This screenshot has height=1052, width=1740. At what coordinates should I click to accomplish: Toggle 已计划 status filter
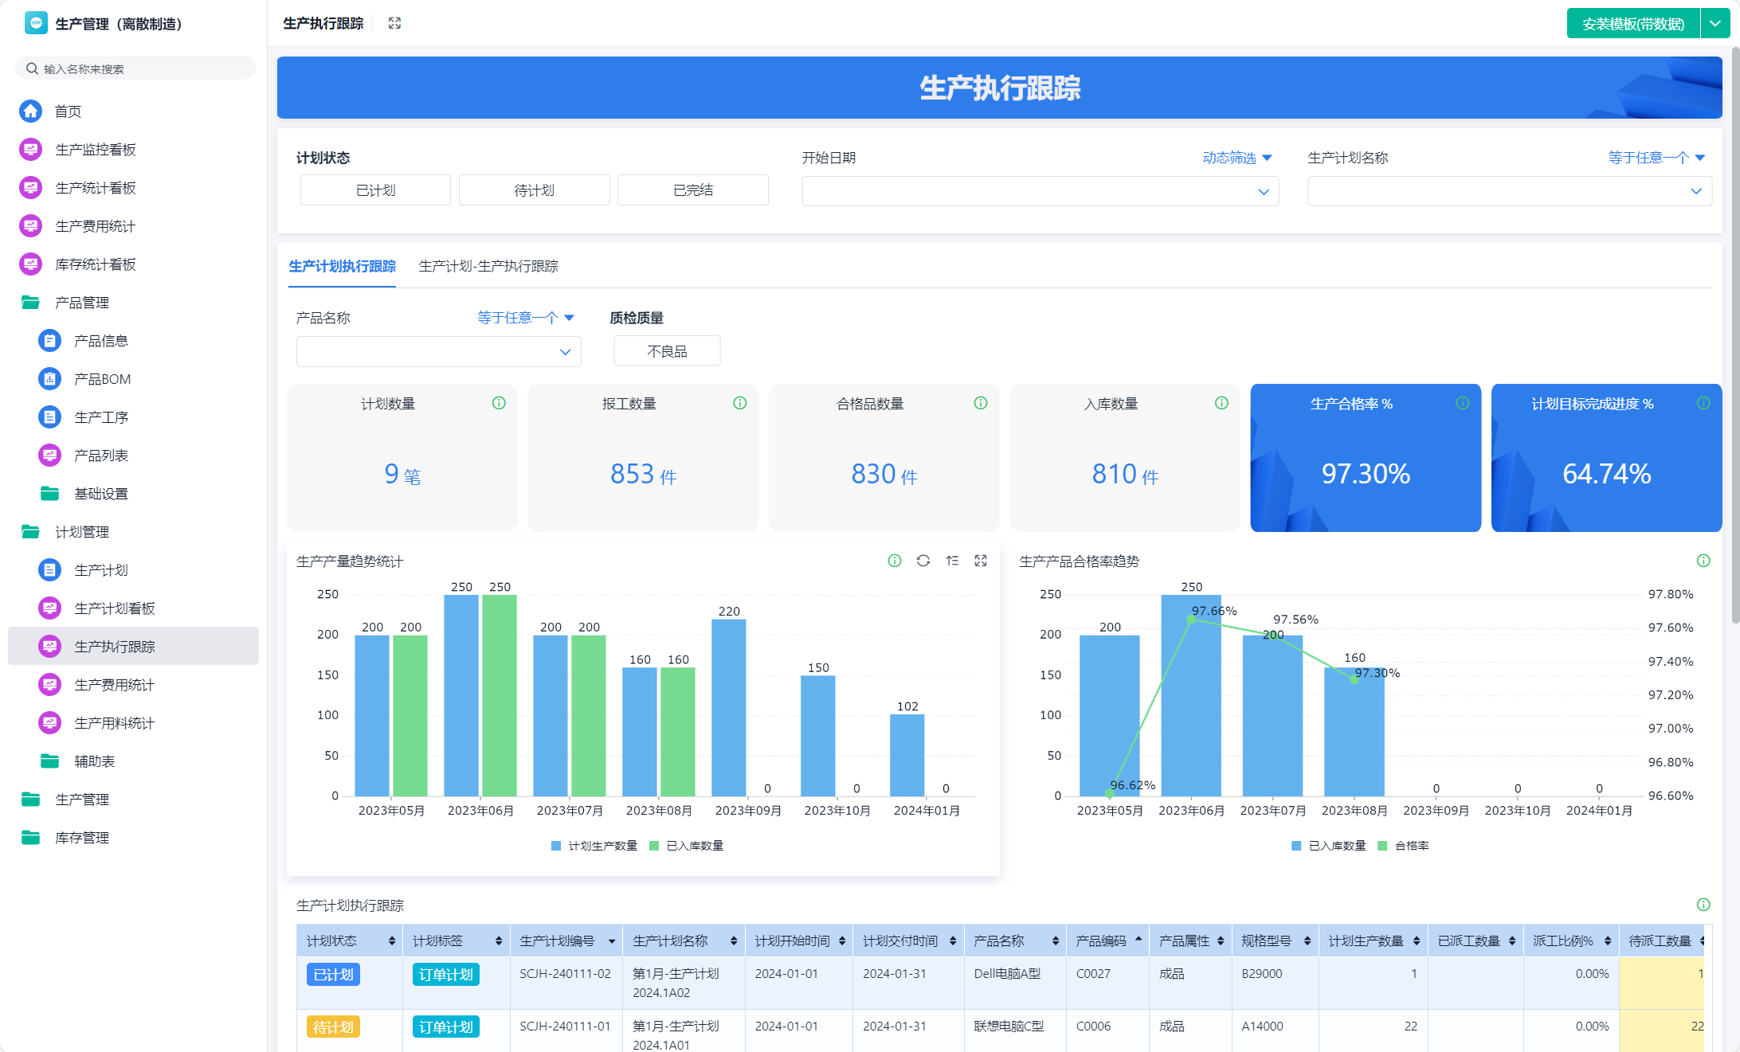pyautogui.click(x=375, y=190)
